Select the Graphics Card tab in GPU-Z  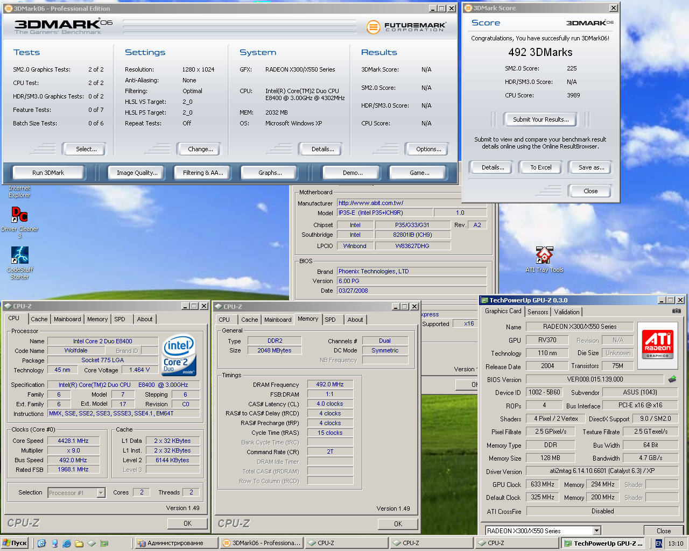coord(503,311)
